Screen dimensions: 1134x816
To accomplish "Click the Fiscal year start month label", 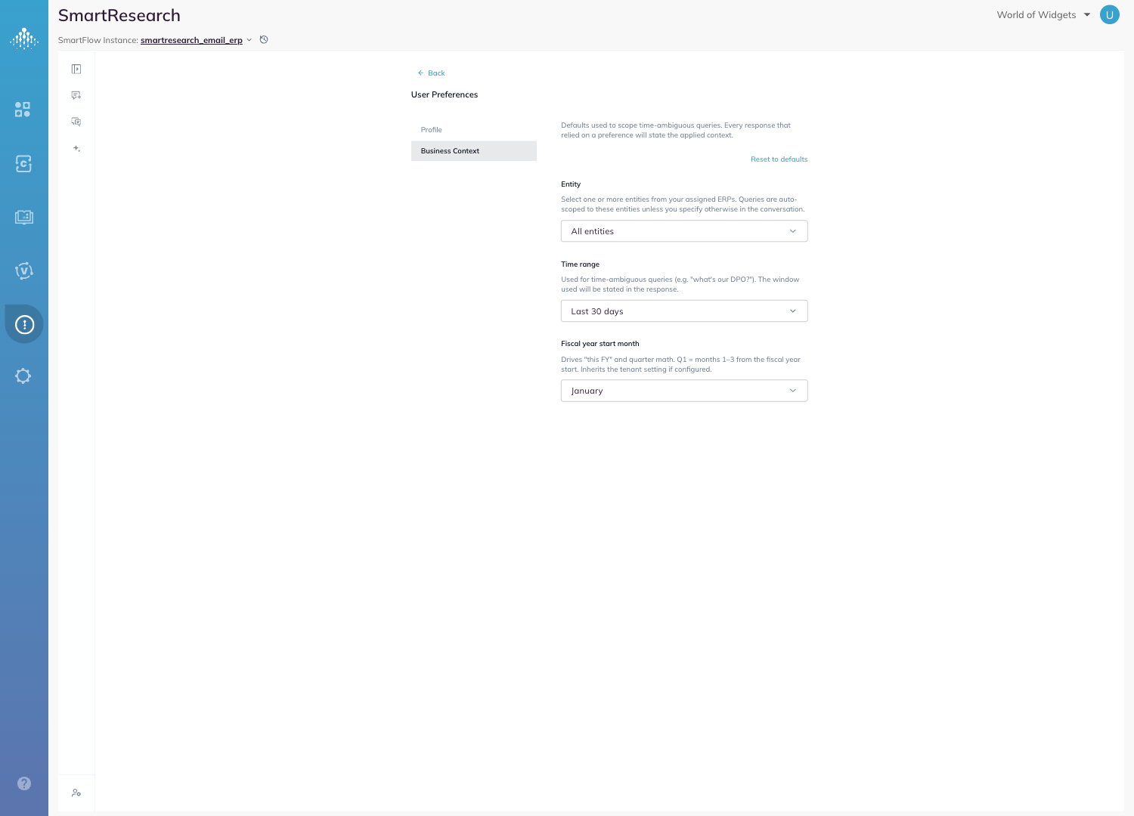I will click(x=600, y=344).
